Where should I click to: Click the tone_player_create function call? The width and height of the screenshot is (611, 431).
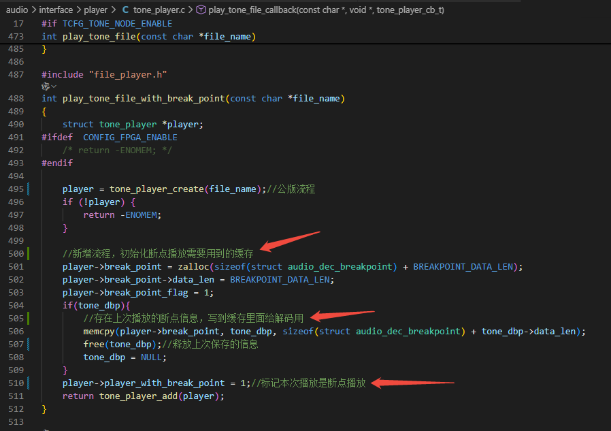[x=156, y=189]
